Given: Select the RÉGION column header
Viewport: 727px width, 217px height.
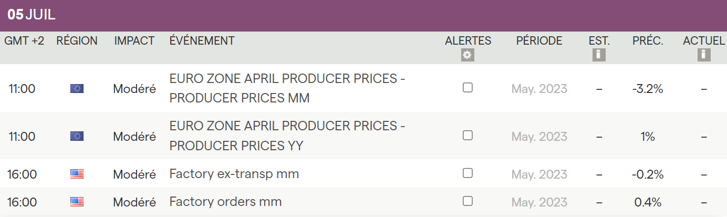Looking at the screenshot, I should [x=77, y=41].
